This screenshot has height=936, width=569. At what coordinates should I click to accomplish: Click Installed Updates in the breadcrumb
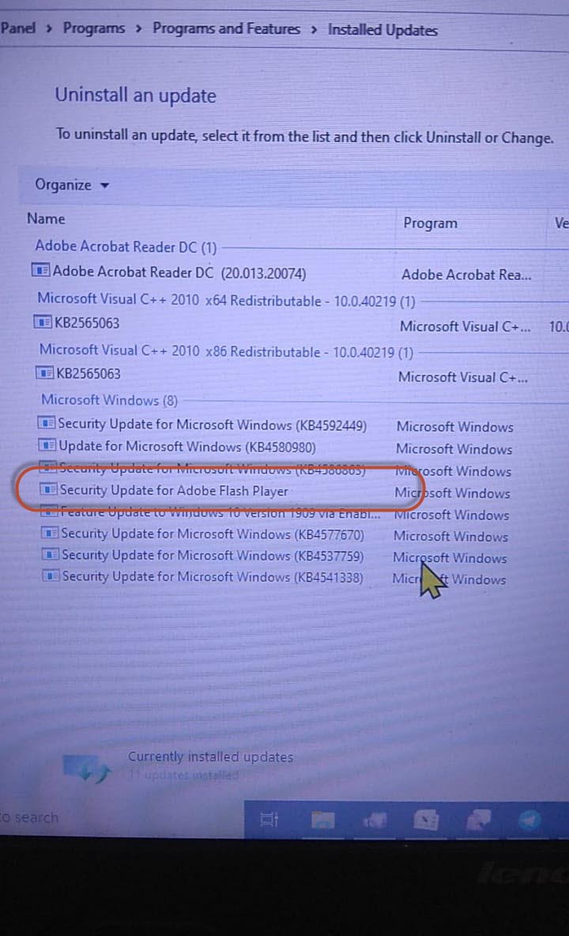383,30
